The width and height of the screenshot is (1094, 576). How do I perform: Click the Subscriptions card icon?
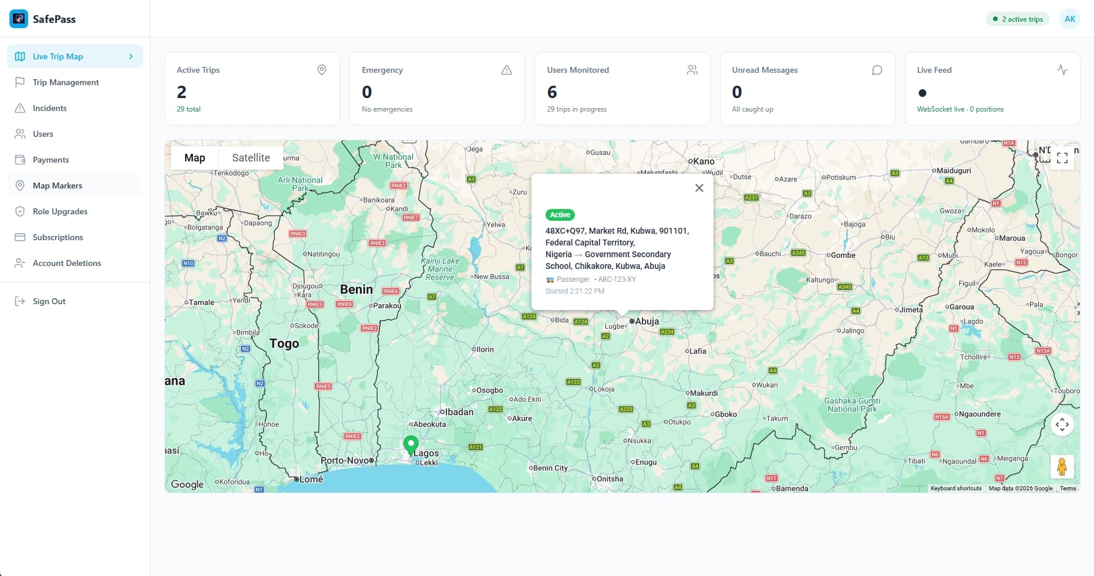tap(20, 237)
